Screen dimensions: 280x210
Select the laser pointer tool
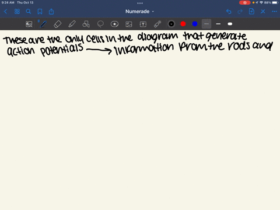pos(157,24)
